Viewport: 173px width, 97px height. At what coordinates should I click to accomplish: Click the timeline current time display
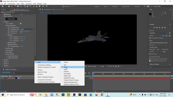click(x=6, y=72)
